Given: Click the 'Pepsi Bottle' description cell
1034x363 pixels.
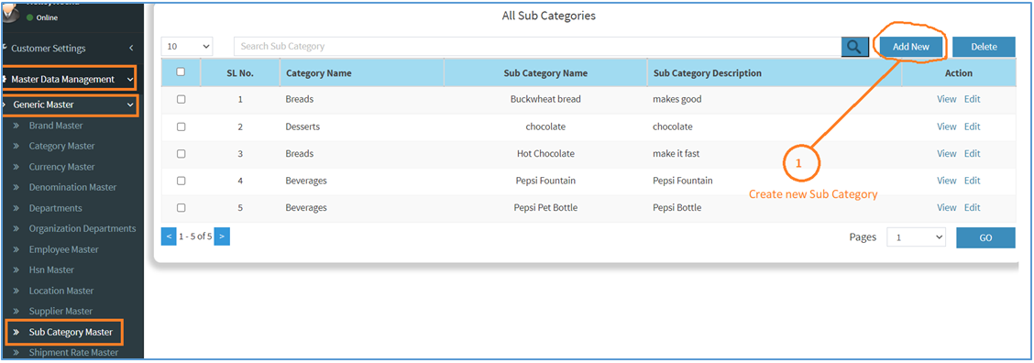Looking at the screenshot, I should 677,207.
